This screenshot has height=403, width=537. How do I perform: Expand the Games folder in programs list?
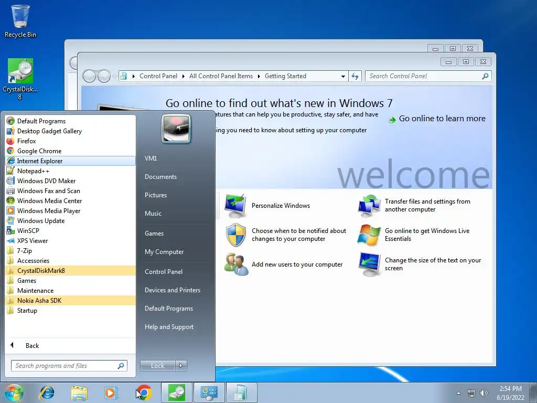pyautogui.click(x=70, y=280)
